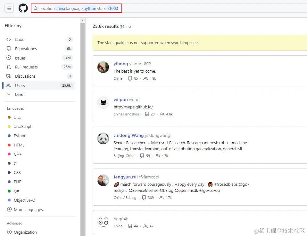Click fengyun.rui's followers icon 4.7k

(x=162, y=198)
